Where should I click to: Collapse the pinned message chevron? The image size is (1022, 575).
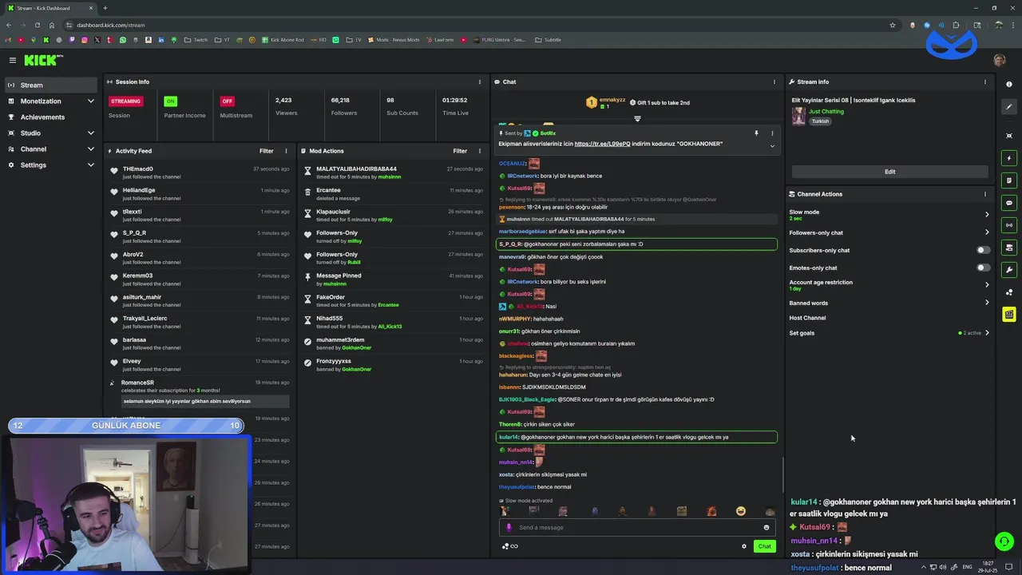[772, 146]
